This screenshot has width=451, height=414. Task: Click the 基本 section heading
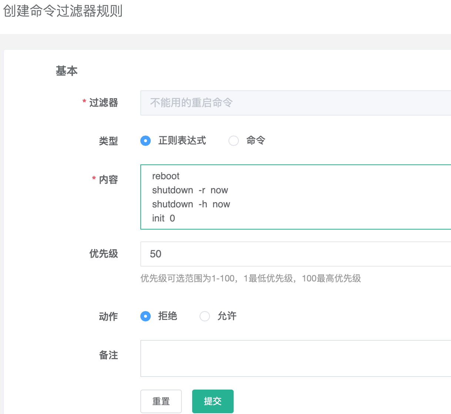(67, 71)
